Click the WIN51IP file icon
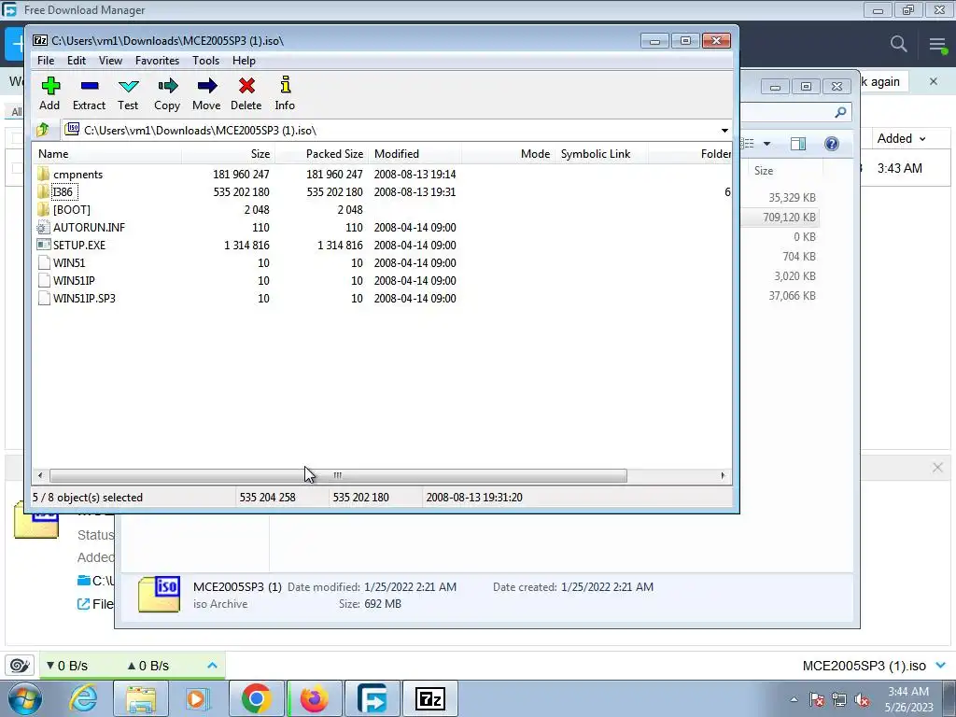The height and width of the screenshot is (717, 956). 43,280
